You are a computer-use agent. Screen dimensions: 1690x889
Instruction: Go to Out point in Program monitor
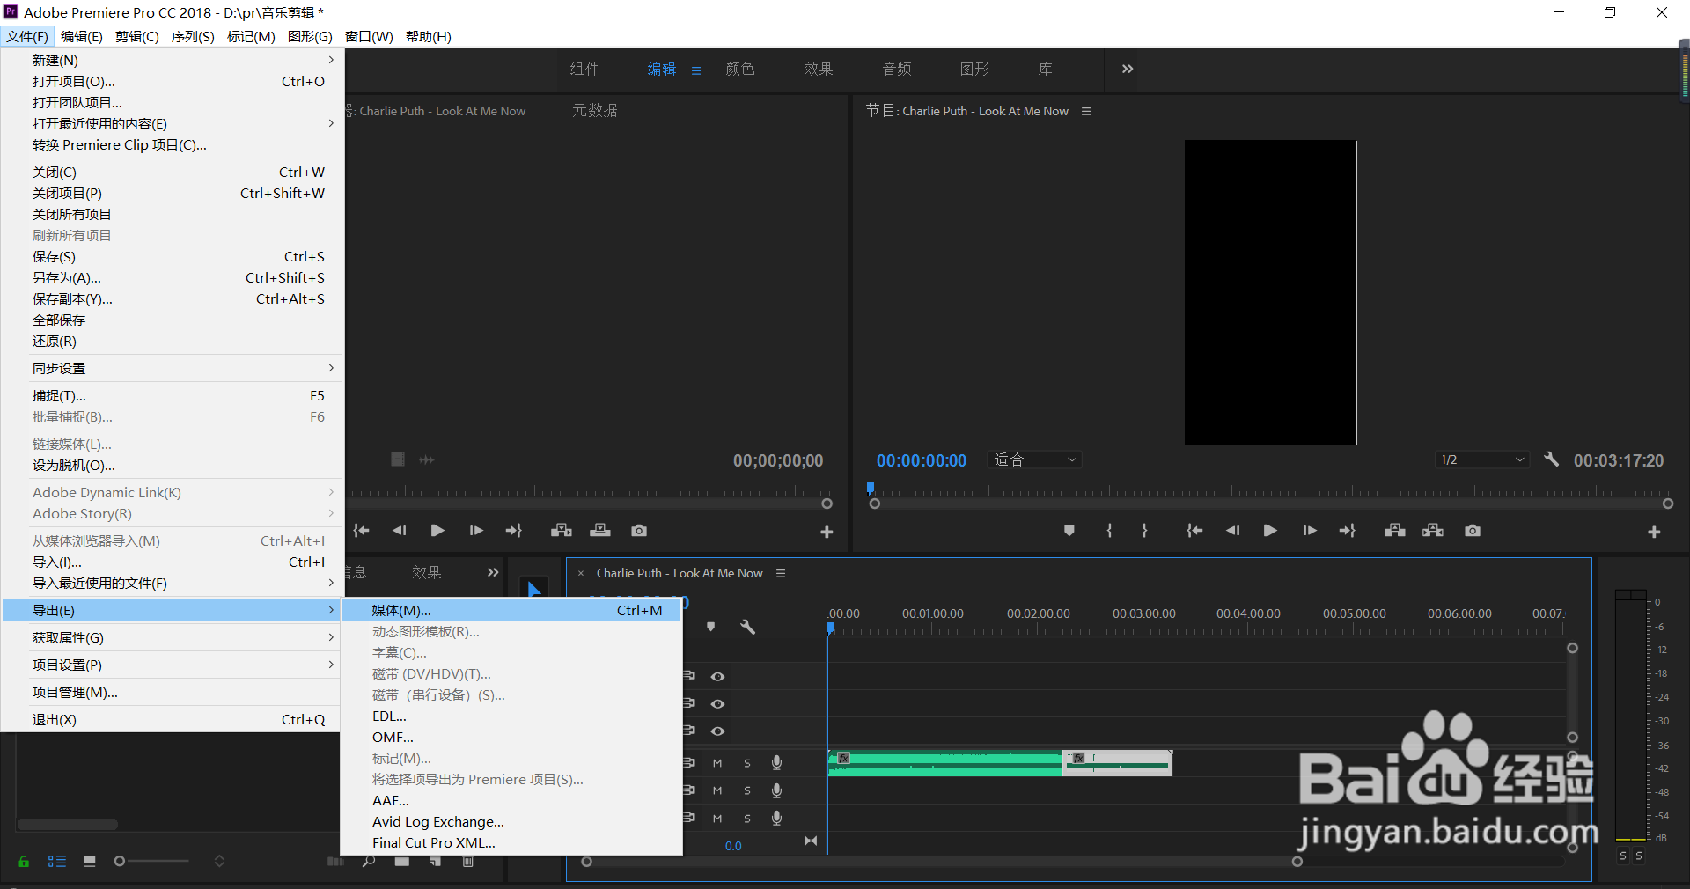[1348, 531]
